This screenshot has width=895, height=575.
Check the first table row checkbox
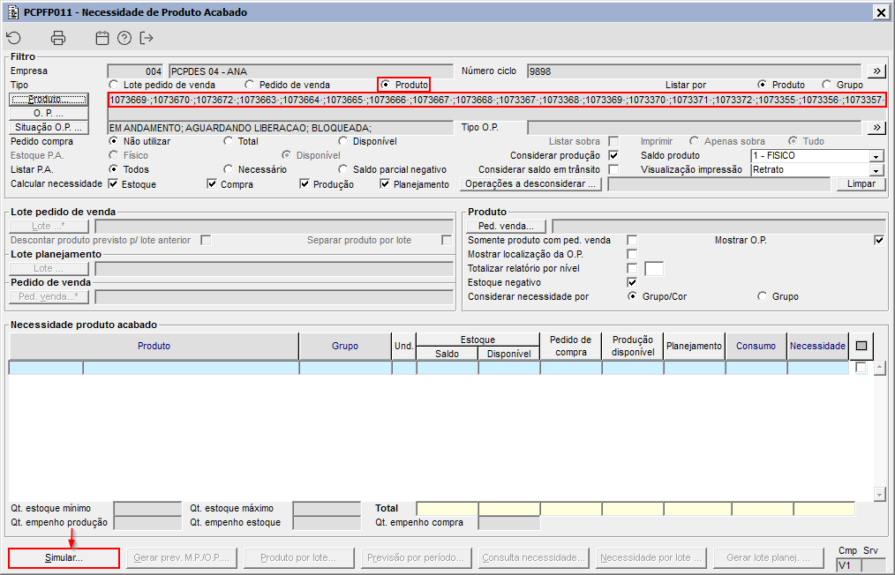click(x=861, y=368)
